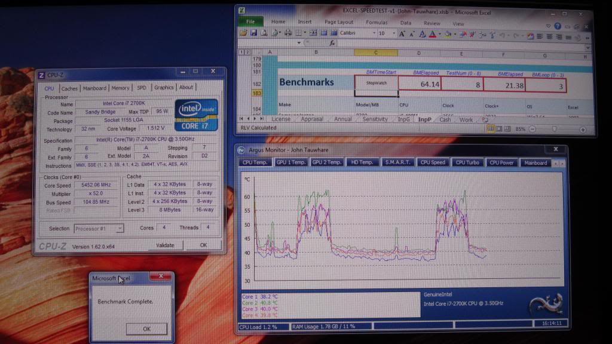Open the CPU Turbo tab in Argus Monitor

[x=467, y=162]
